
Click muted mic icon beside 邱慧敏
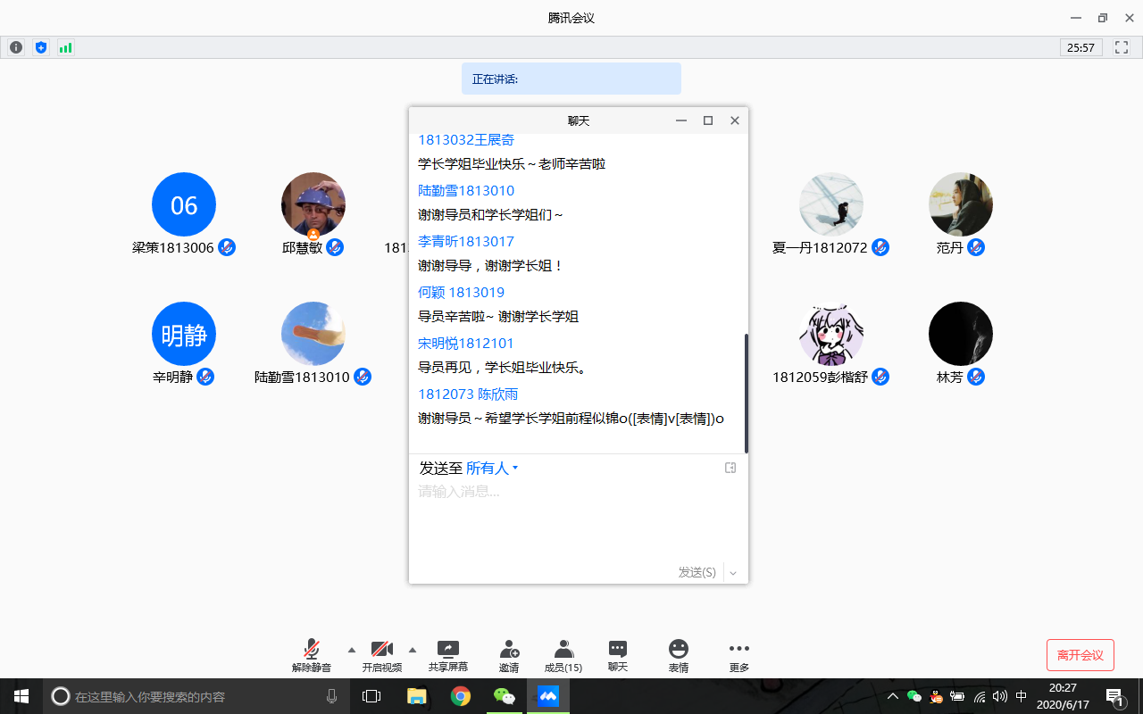point(335,247)
